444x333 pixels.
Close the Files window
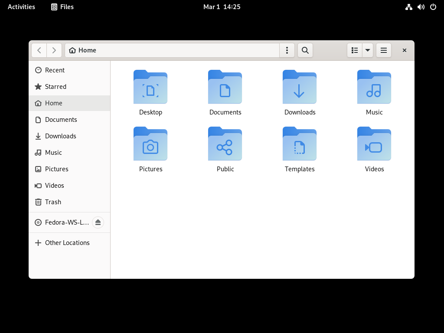click(405, 50)
